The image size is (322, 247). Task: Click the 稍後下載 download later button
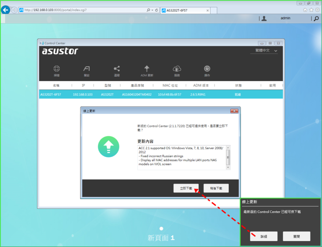click(x=216, y=188)
